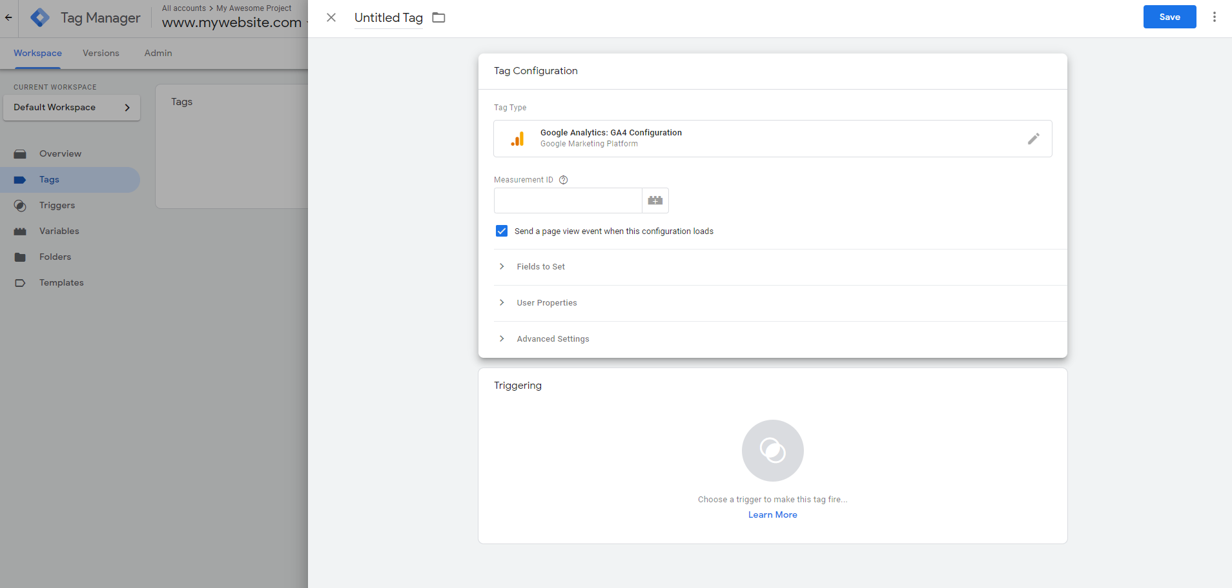
Task: Uncheck Send a page view event checkbox
Action: (502, 231)
